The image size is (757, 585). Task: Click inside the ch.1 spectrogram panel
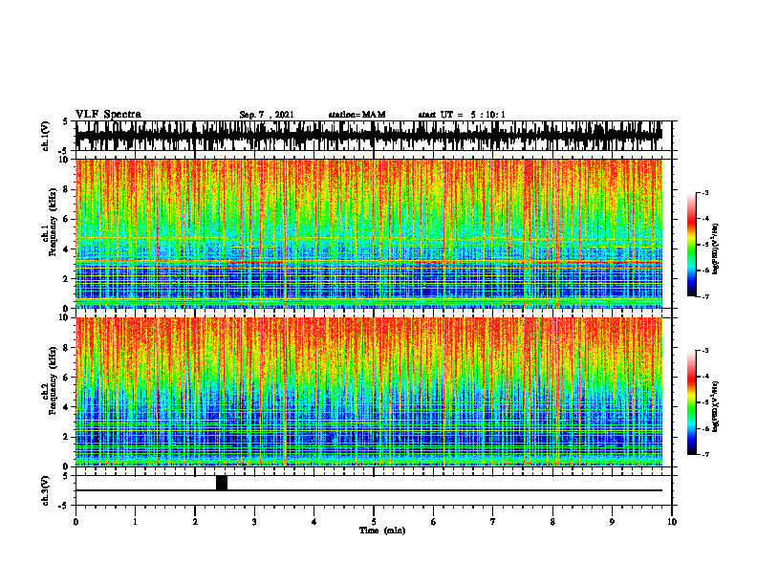coord(369,233)
